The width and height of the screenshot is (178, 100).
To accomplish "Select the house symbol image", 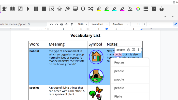I will (x=96, y=57).
